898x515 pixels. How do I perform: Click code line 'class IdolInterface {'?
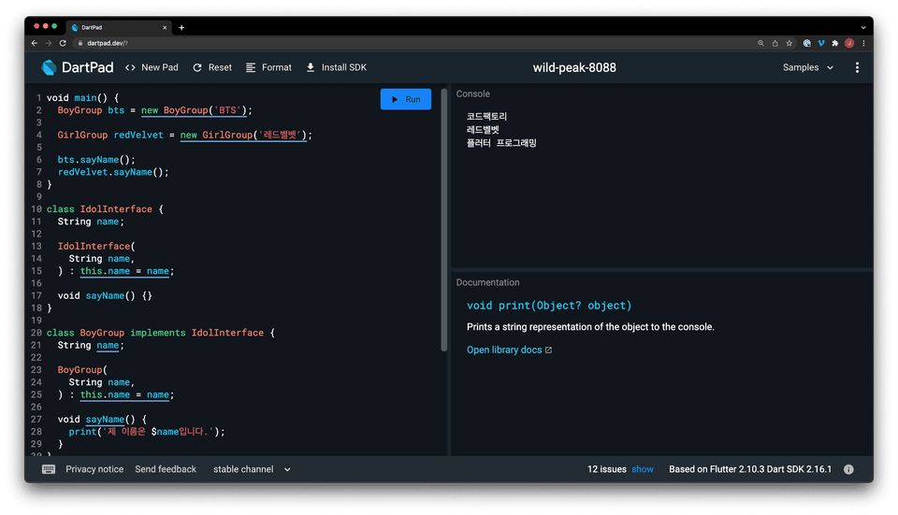[x=105, y=208]
